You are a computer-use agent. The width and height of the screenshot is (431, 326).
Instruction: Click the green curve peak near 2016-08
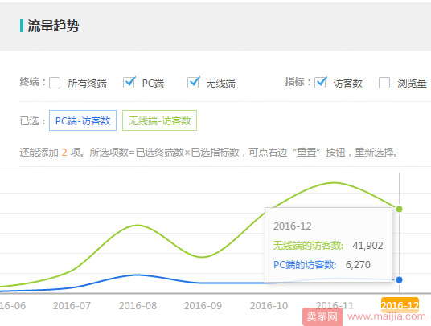click(138, 225)
